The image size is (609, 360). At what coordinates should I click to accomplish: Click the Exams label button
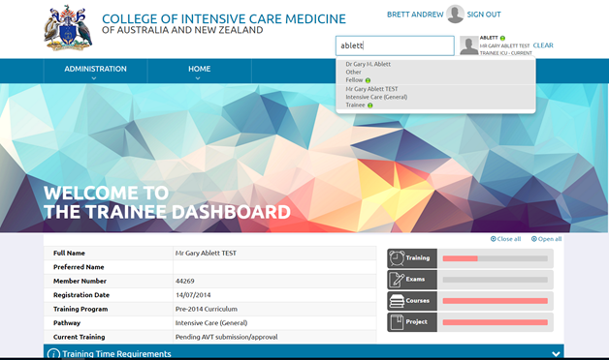412,280
